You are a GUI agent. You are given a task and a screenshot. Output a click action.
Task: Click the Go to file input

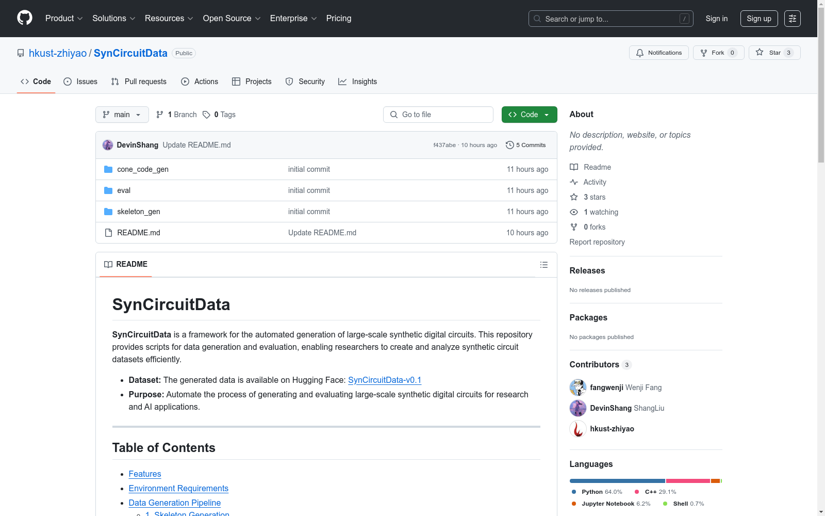[x=438, y=115]
